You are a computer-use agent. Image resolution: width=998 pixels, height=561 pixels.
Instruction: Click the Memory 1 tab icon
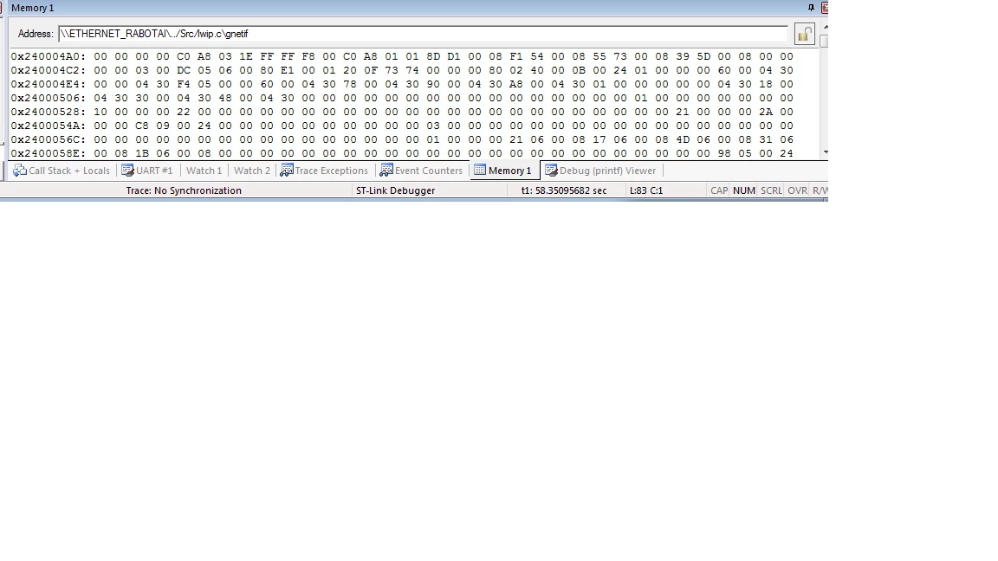(480, 171)
